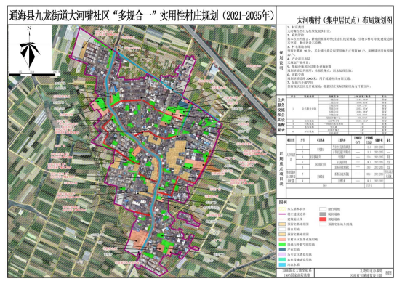Click the legend label 河流水系

click(293, 265)
